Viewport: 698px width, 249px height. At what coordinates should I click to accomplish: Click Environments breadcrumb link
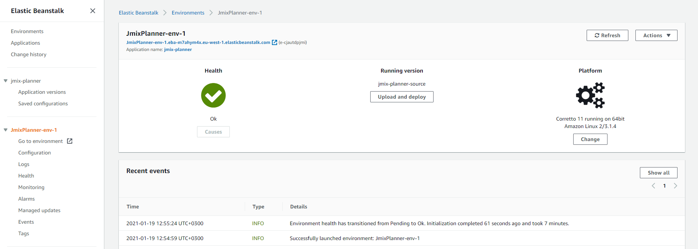pos(188,13)
